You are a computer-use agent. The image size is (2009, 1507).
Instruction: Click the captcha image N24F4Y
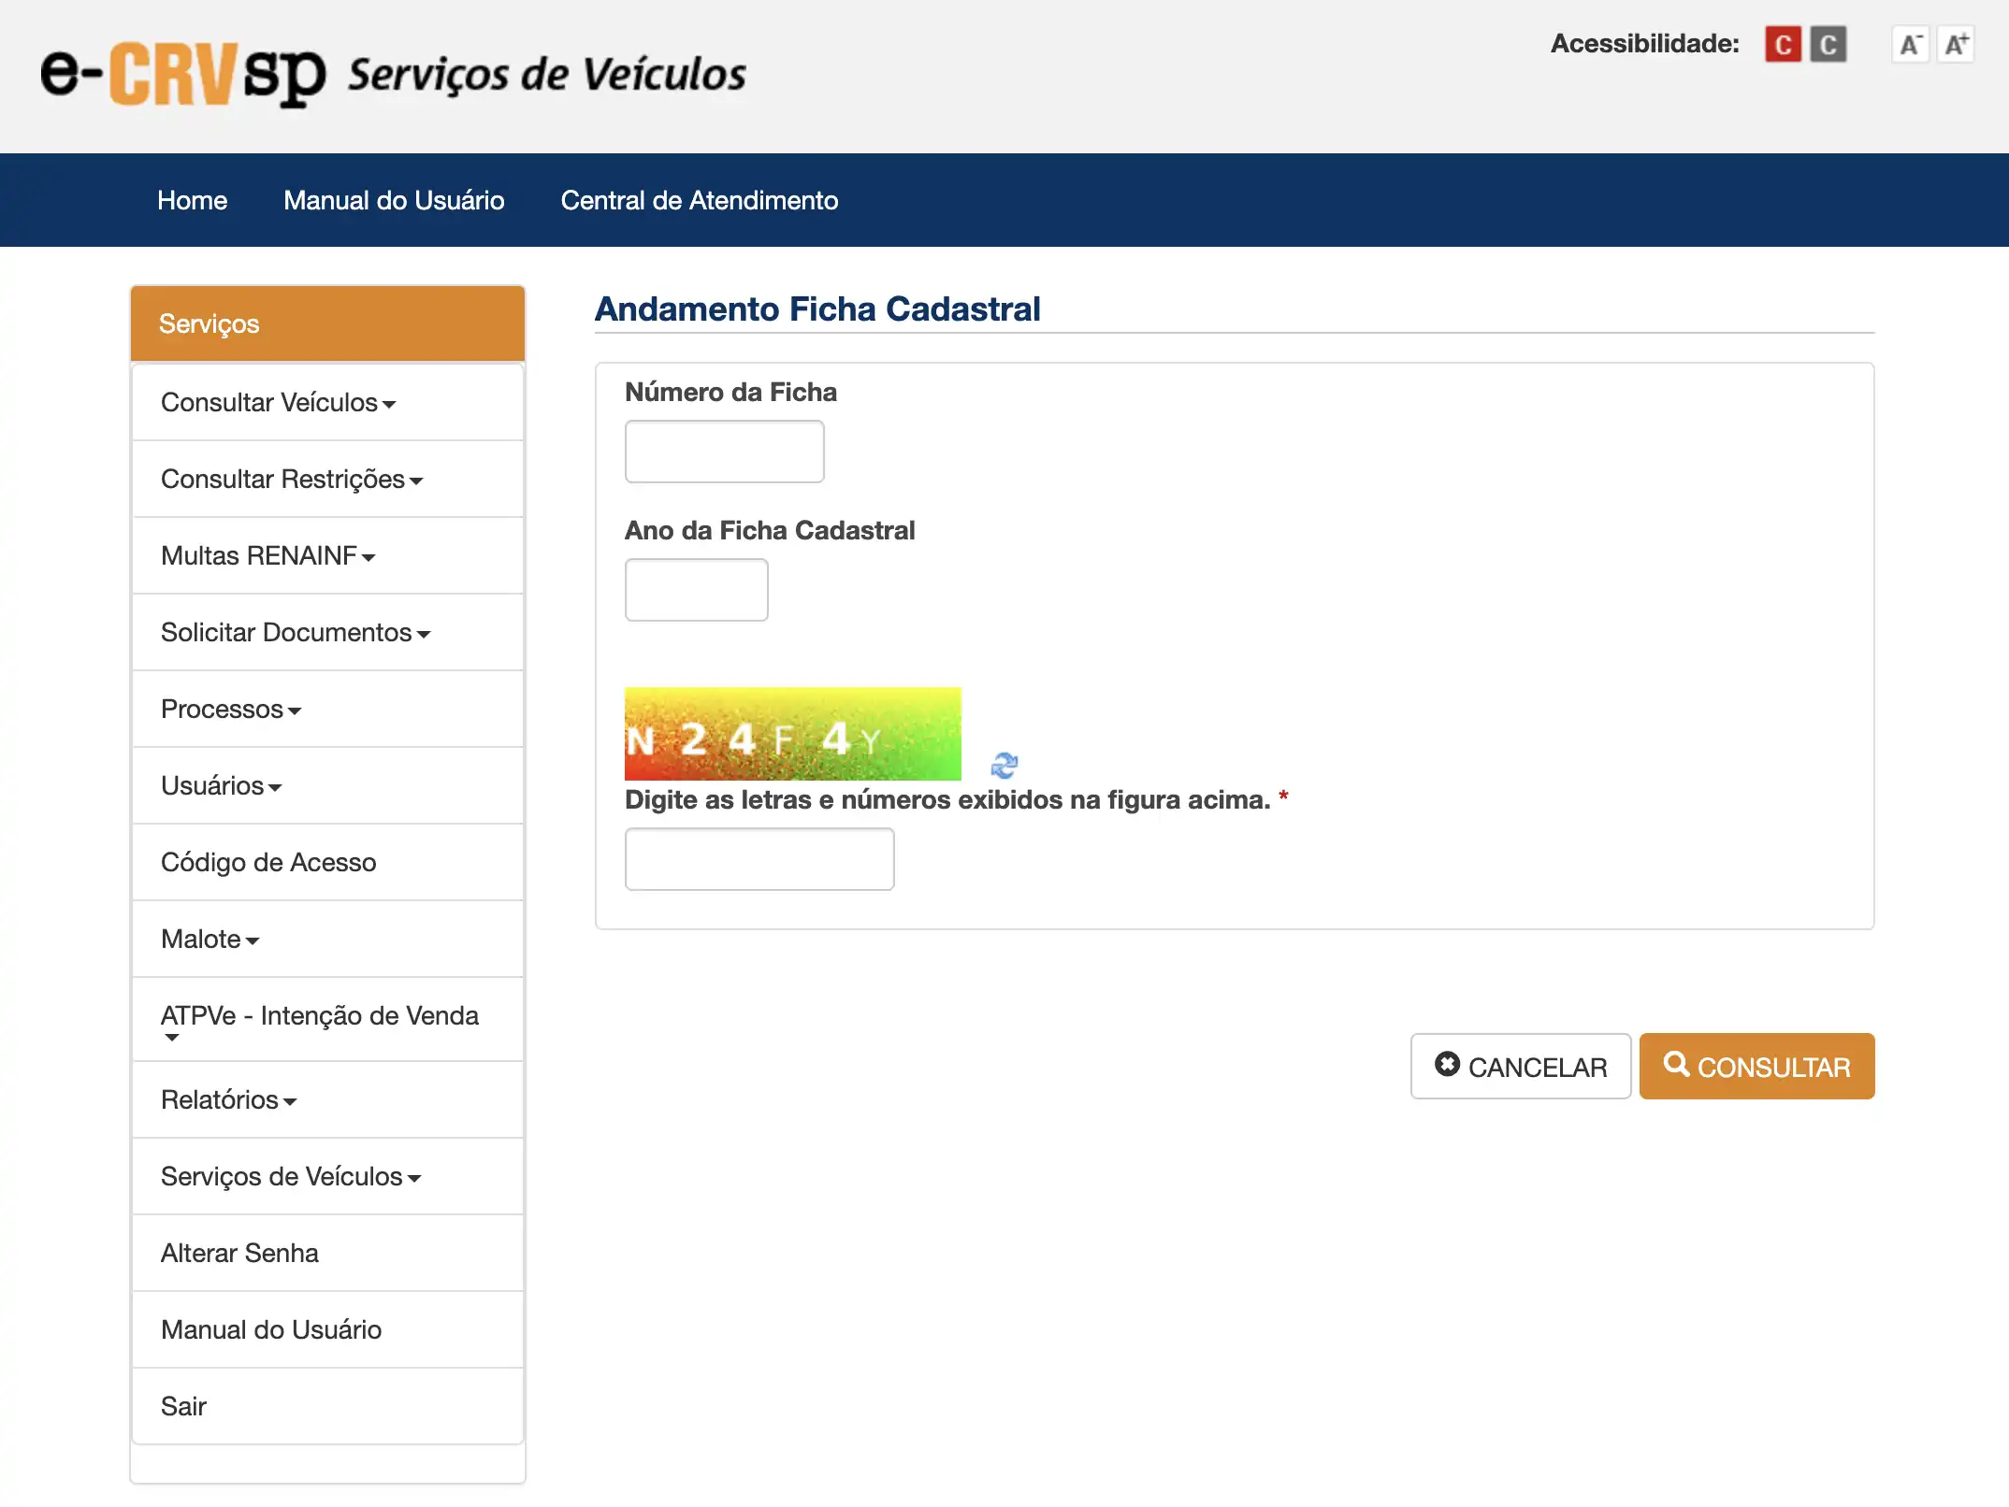pos(791,734)
